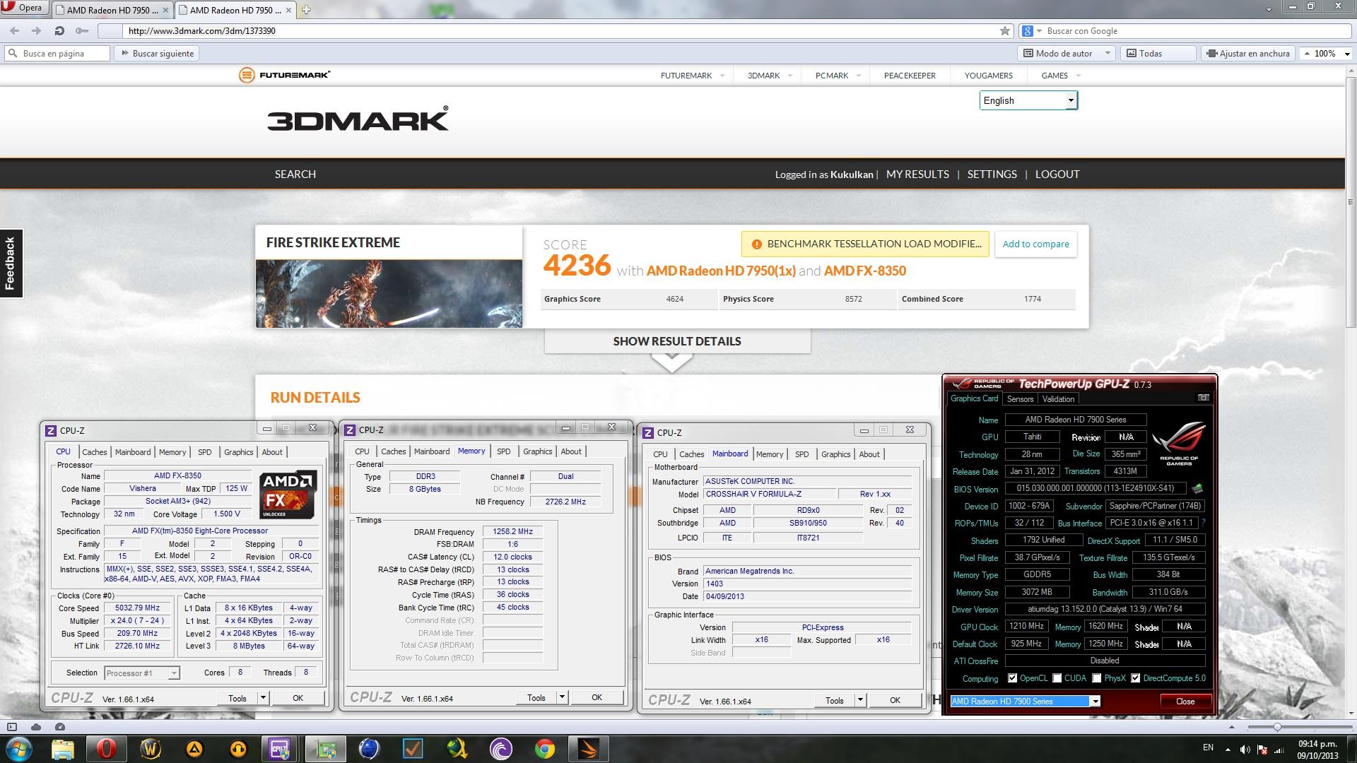Switch to Validation tab in GPU-Z
The image size is (1357, 763).
click(1058, 399)
